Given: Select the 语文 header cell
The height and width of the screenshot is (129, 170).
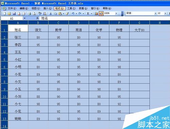Looking at the screenshot, I should click(38, 28).
